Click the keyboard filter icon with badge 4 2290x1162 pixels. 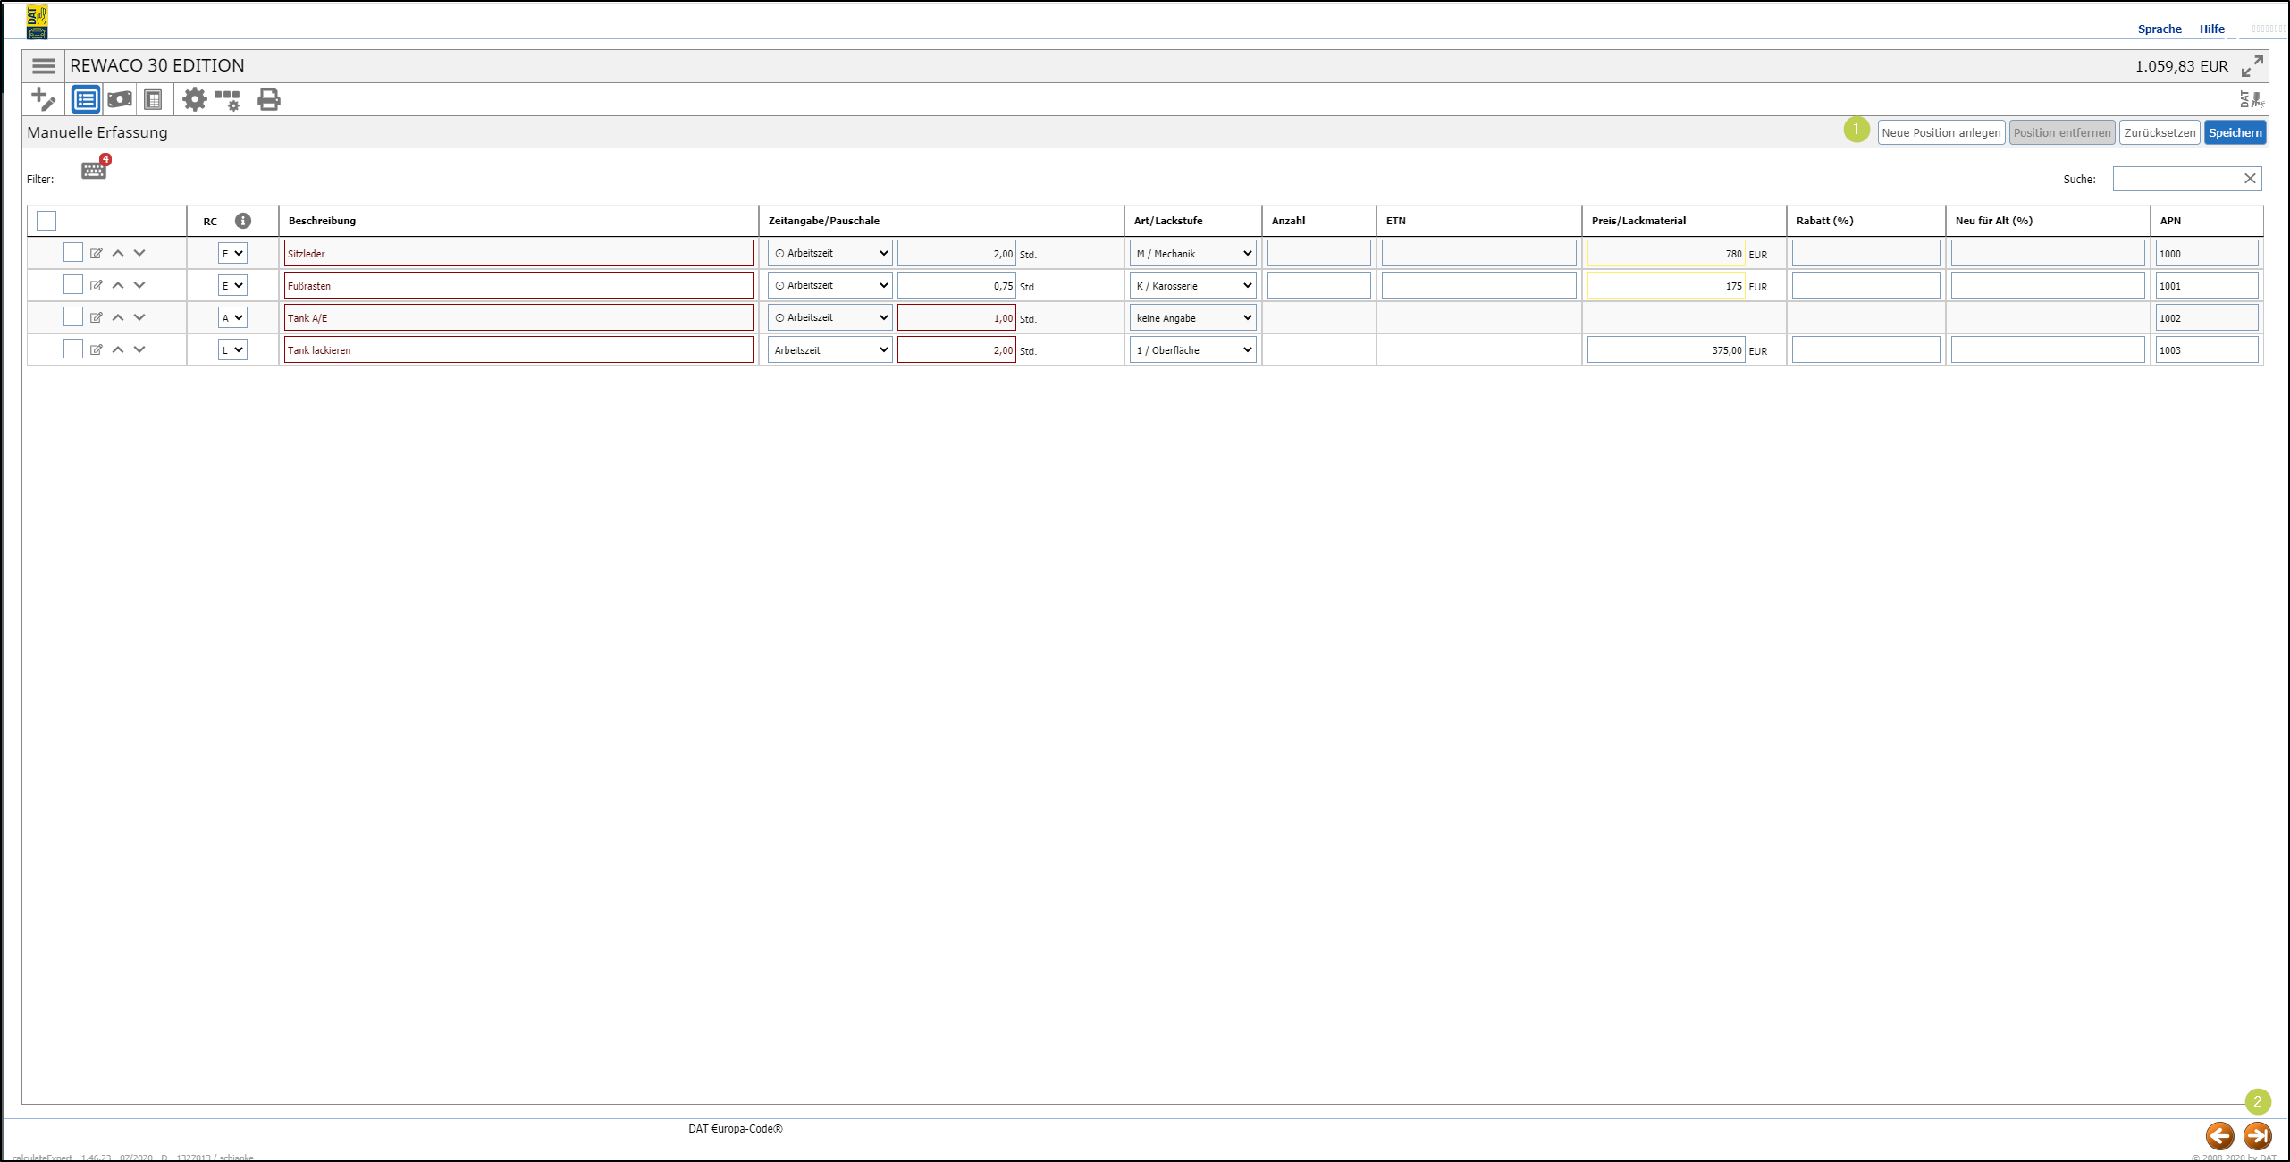click(94, 170)
